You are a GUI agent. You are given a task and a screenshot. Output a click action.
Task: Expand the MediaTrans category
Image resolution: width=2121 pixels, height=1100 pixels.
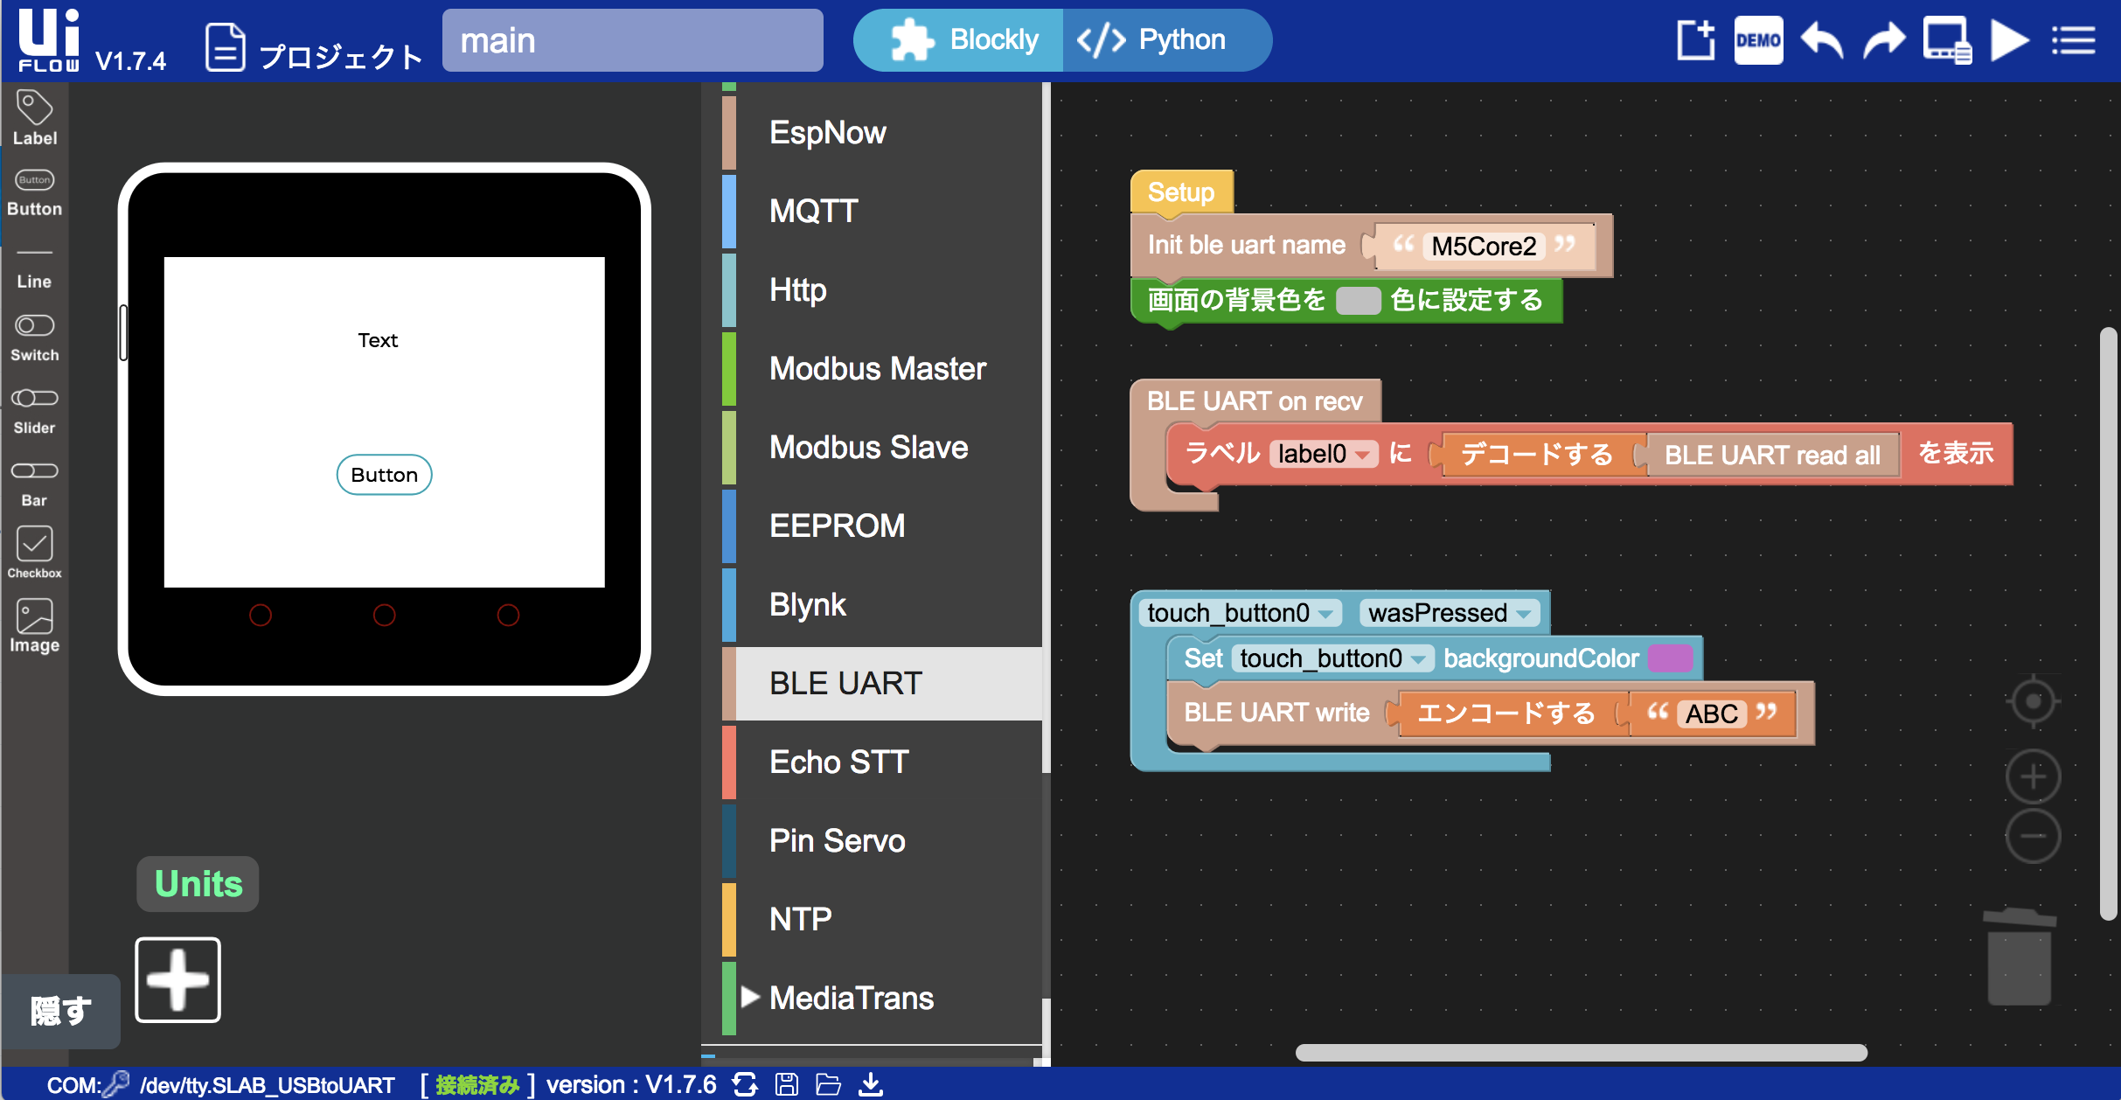[839, 998]
